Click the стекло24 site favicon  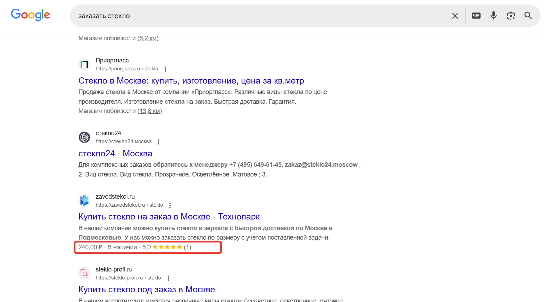[x=84, y=137]
